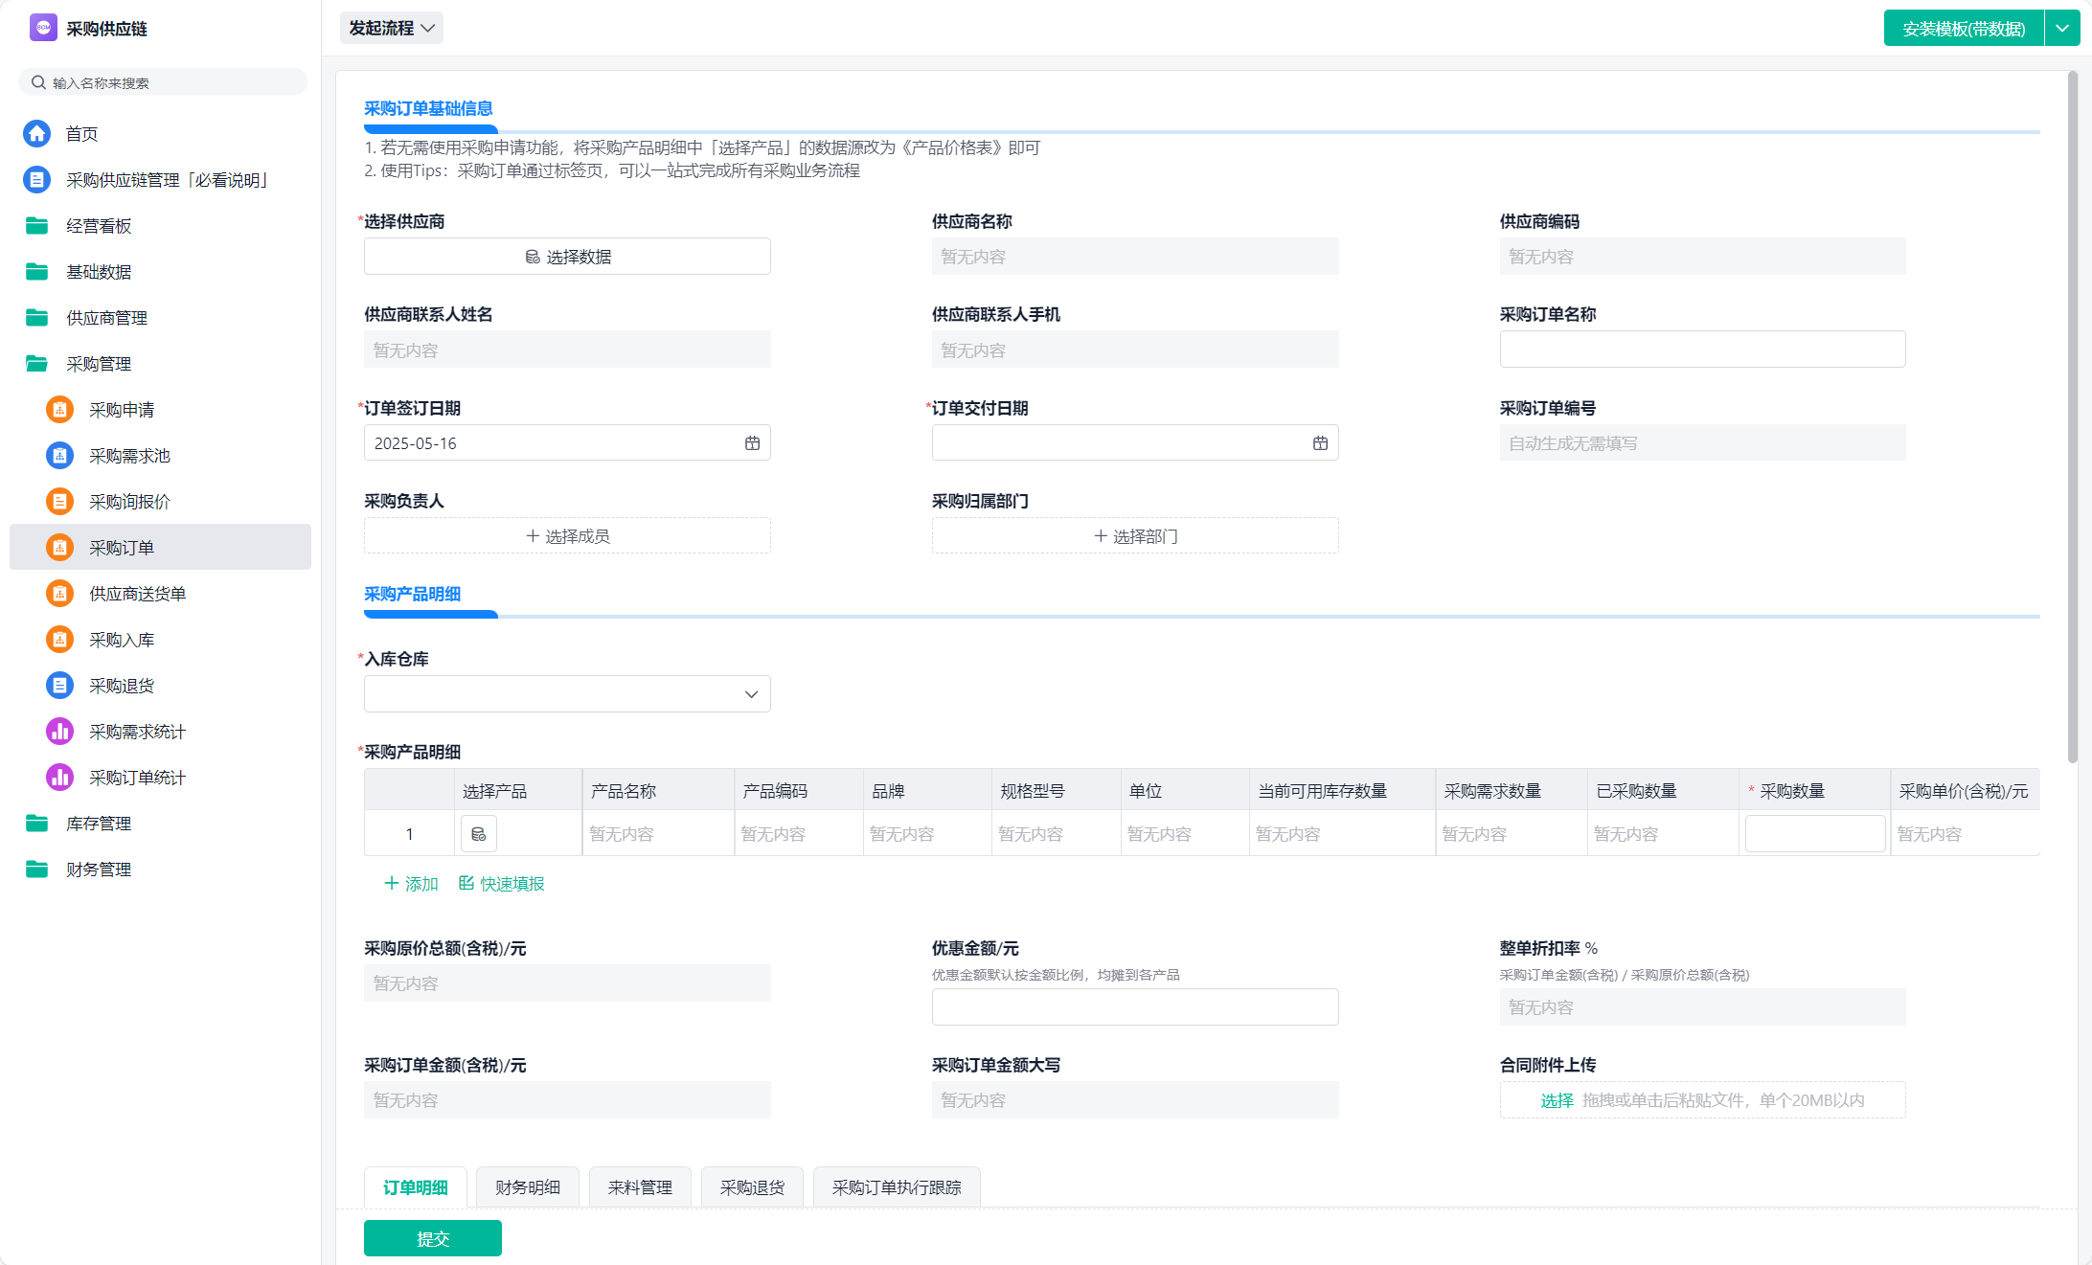
Task: Click the 提交 submit button
Action: coord(432,1238)
